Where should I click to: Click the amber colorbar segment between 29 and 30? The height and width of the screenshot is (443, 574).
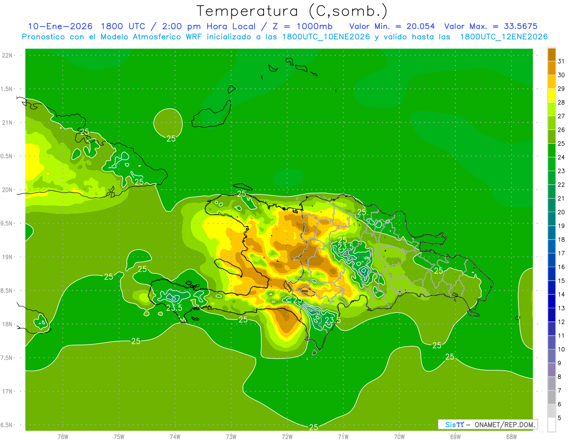click(x=552, y=82)
